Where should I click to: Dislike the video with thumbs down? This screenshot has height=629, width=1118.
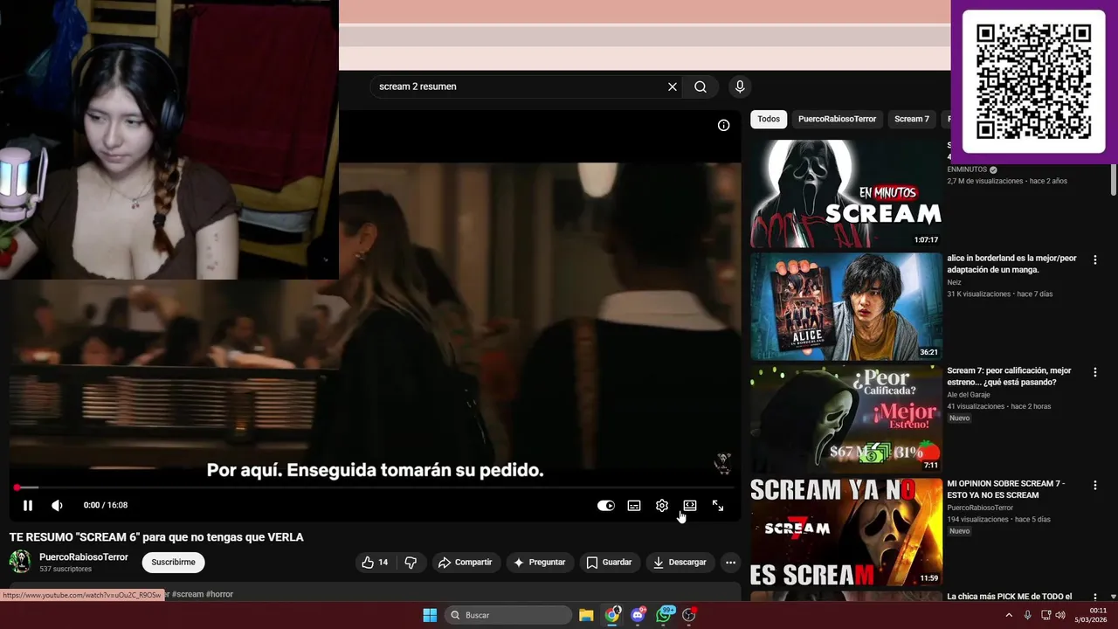tap(411, 563)
